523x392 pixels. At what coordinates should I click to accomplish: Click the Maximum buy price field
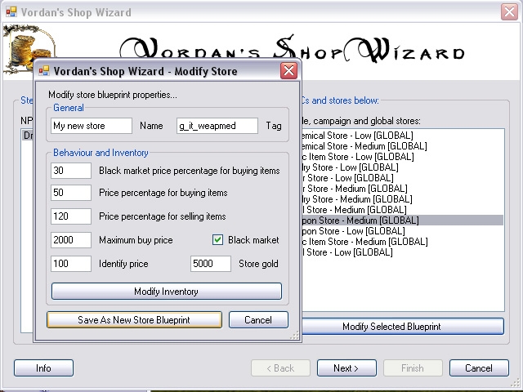(70, 240)
